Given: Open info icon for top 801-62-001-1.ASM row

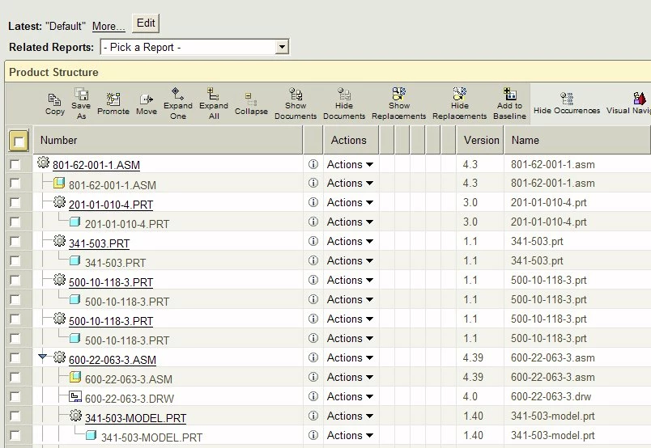Looking at the screenshot, I should click(x=313, y=164).
